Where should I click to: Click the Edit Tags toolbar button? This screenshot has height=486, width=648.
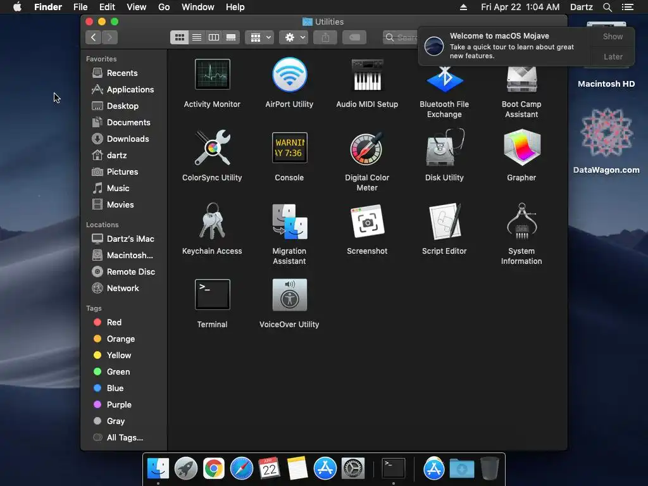(354, 37)
